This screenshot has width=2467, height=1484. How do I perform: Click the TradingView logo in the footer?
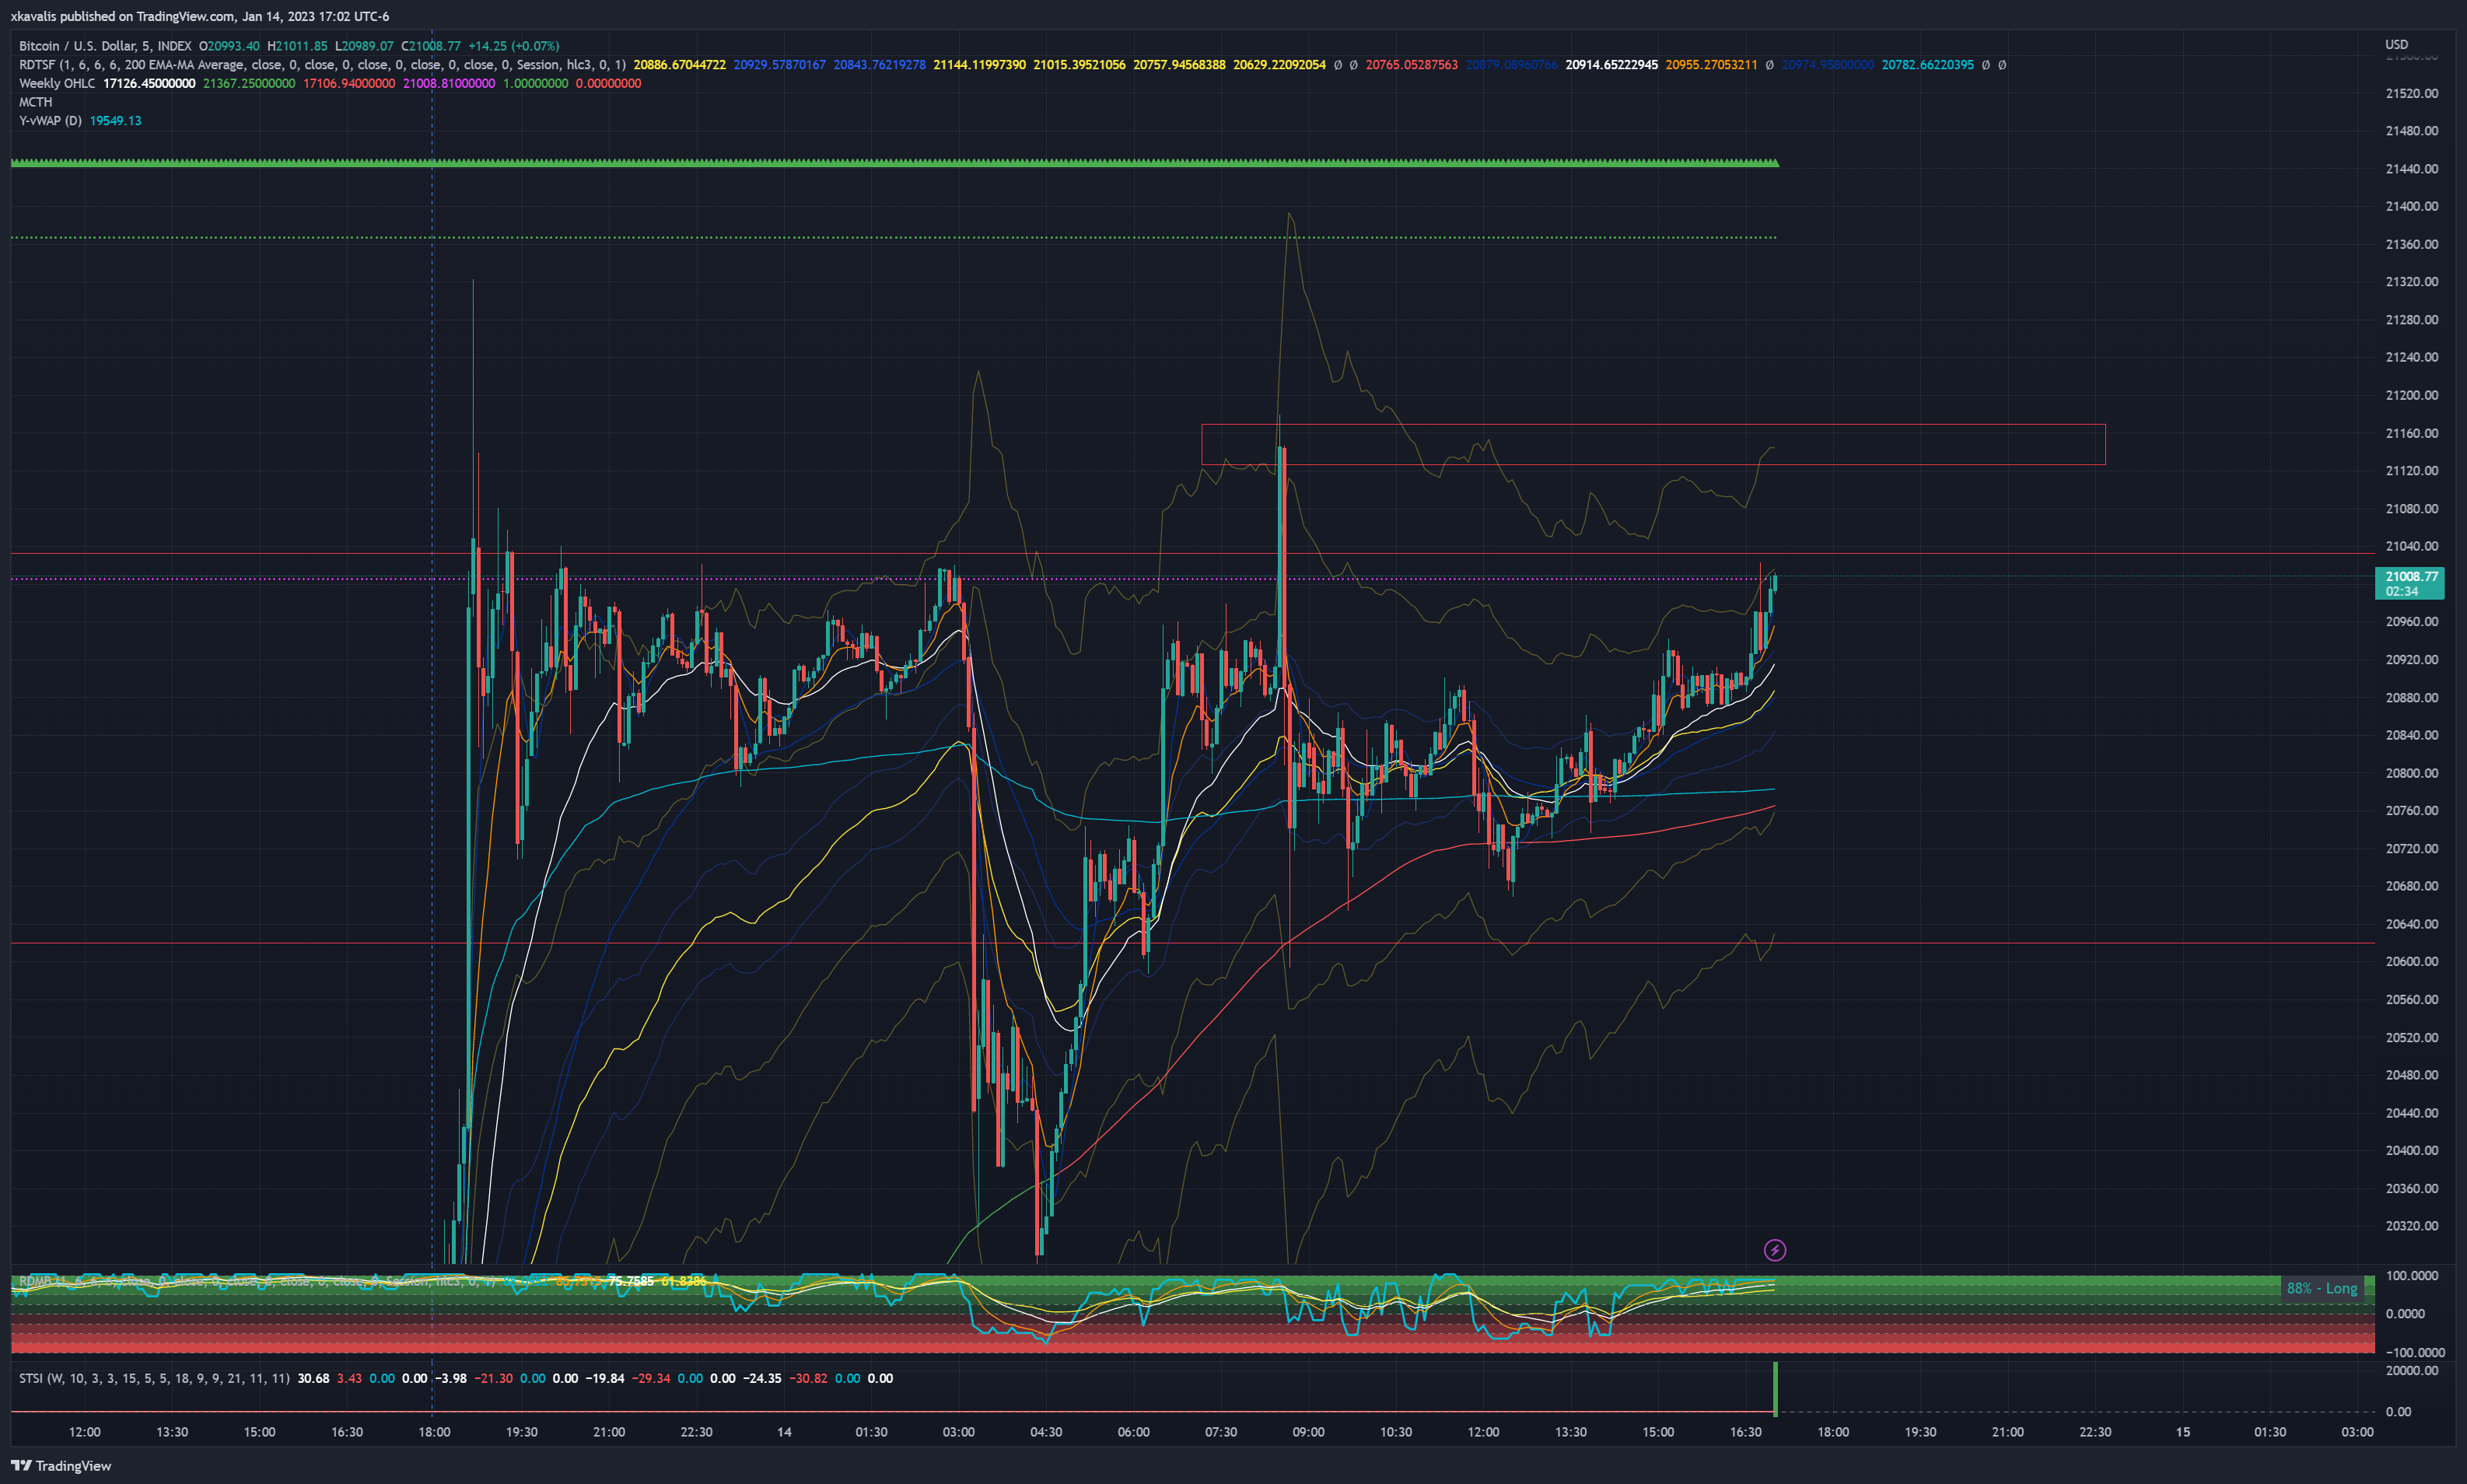point(61,1466)
